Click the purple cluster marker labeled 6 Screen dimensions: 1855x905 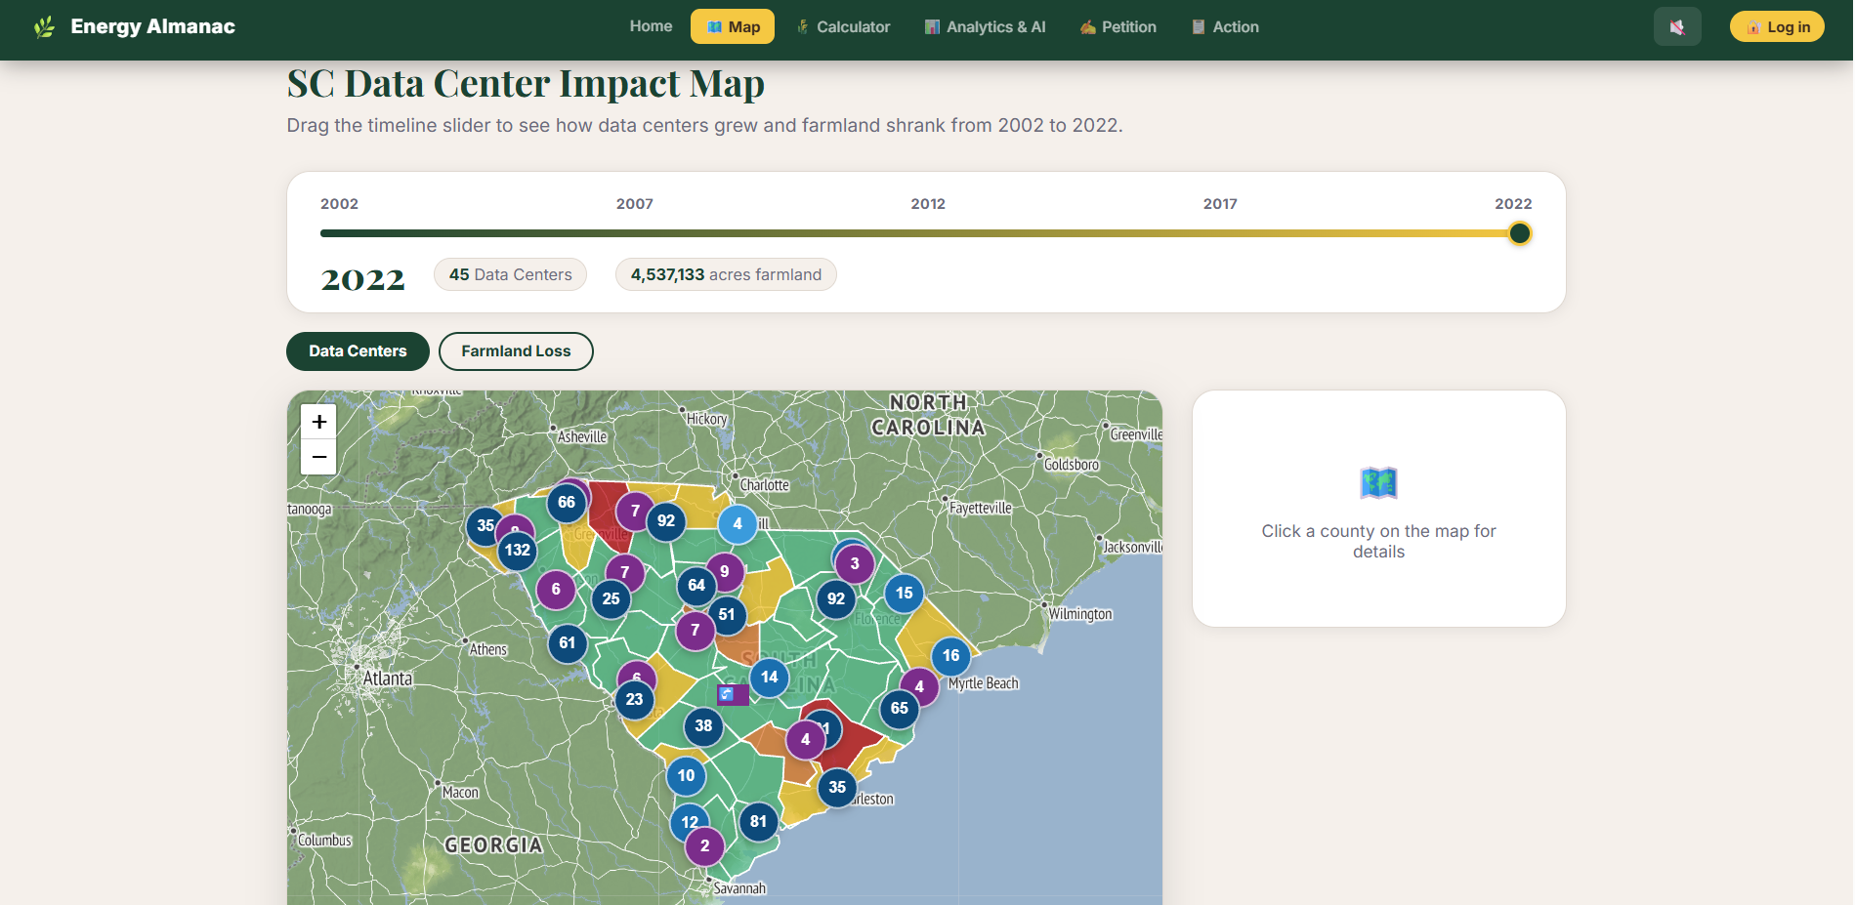click(556, 590)
